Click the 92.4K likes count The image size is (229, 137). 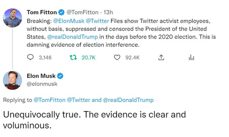click(132, 58)
